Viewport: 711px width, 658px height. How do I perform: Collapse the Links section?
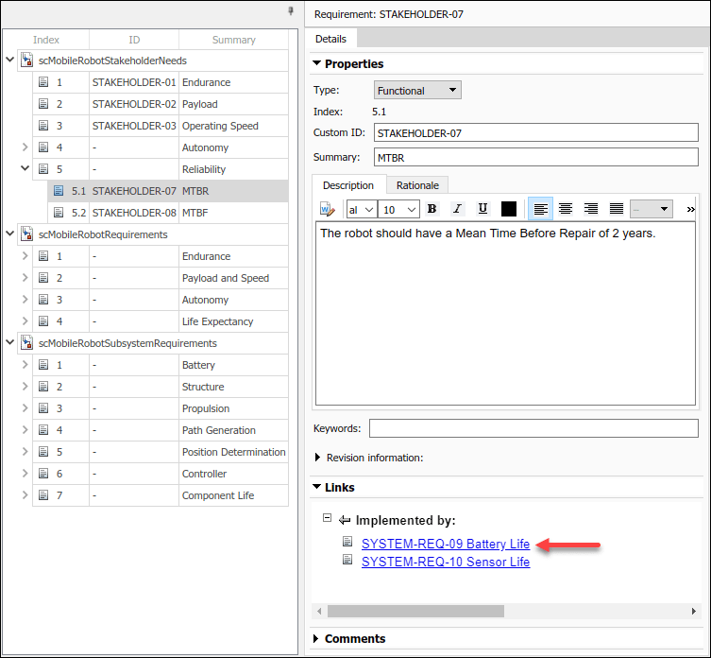[317, 487]
